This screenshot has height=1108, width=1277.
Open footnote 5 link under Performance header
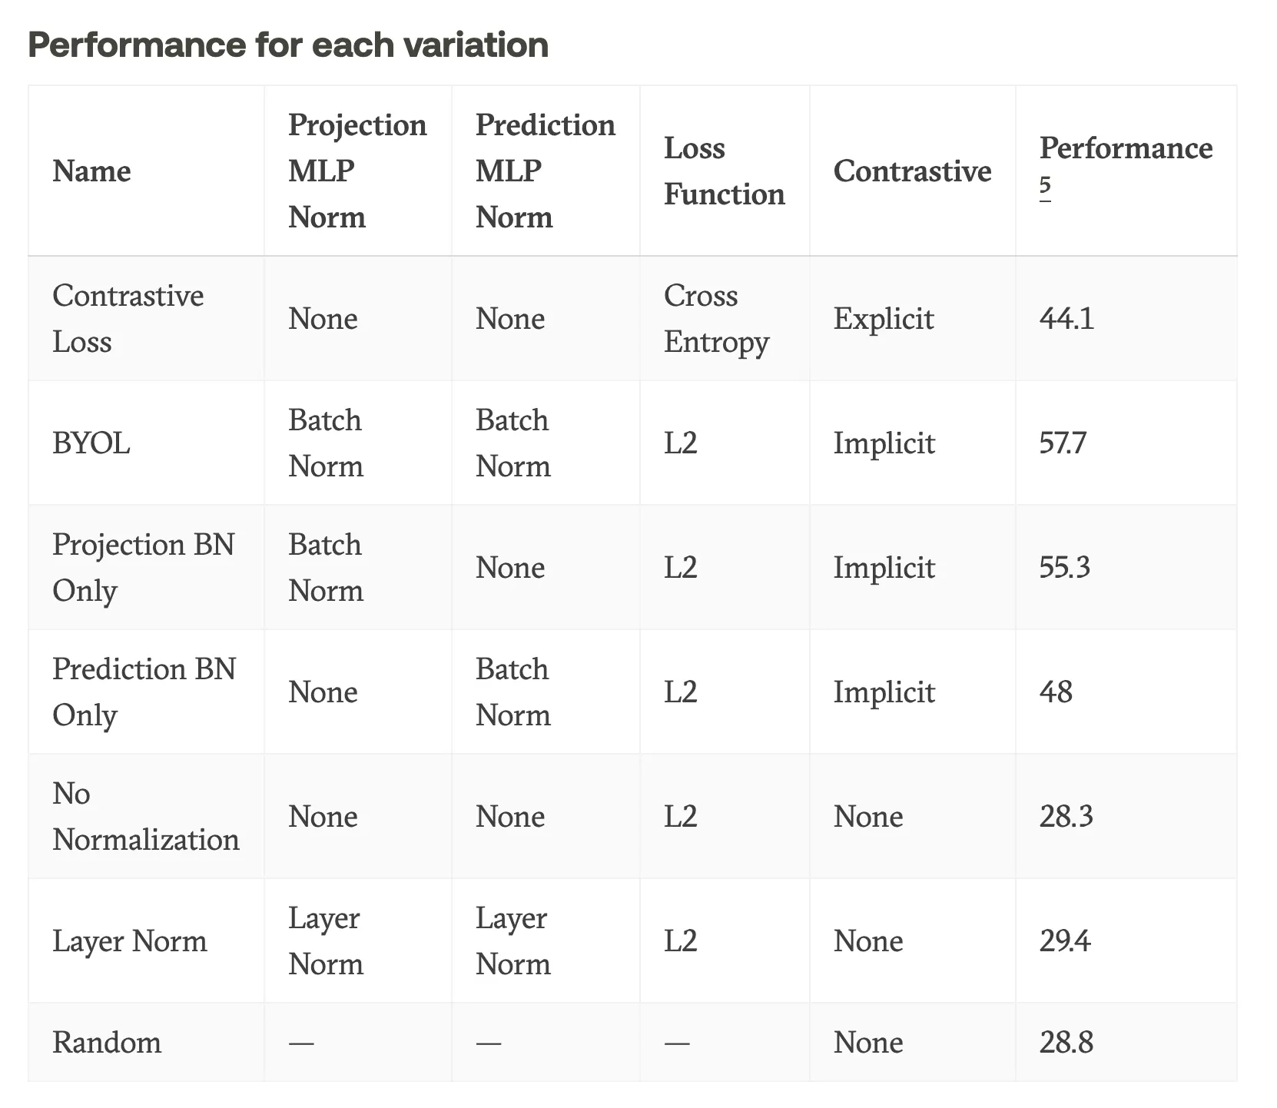click(x=1045, y=187)
